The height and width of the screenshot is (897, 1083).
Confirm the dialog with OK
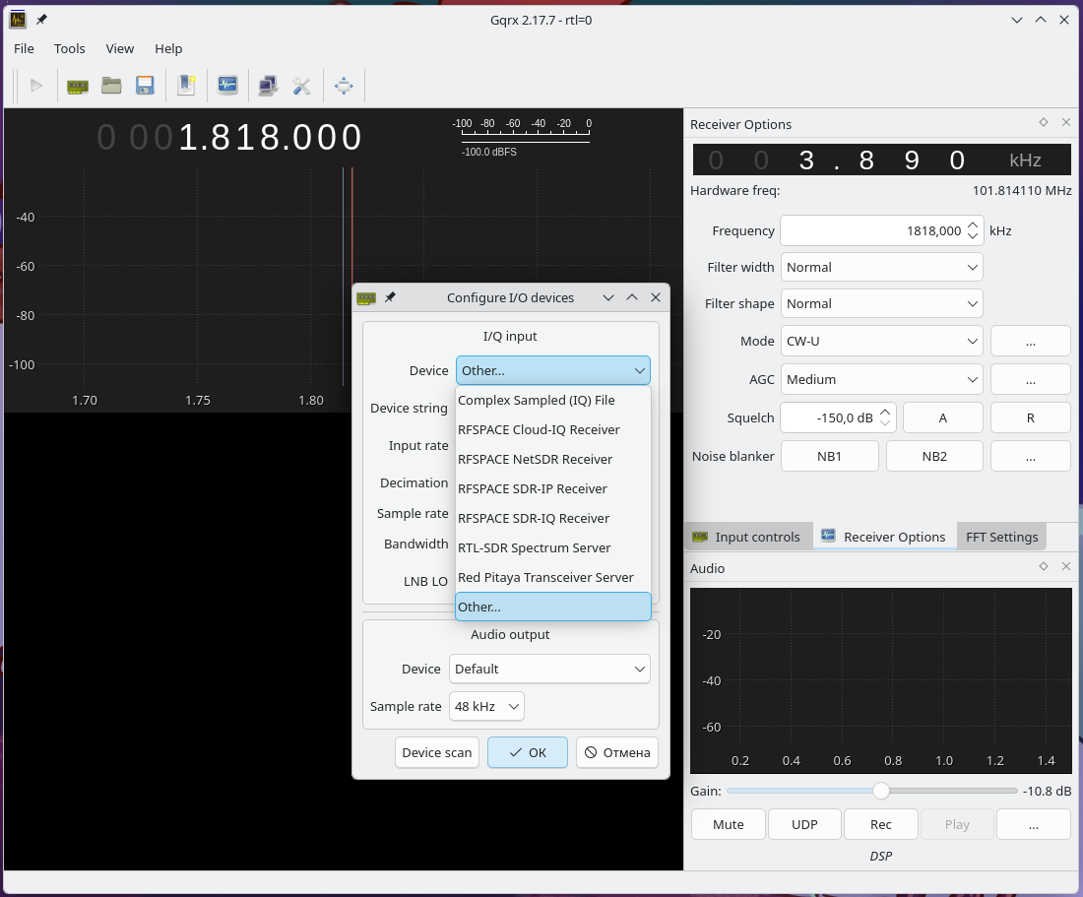pos(528,752)
